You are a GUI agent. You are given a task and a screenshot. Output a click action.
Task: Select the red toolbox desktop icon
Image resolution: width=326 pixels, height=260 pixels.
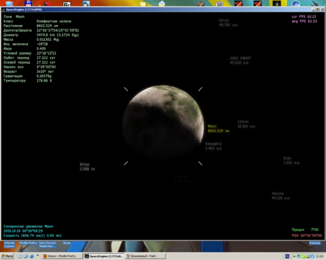47,4
